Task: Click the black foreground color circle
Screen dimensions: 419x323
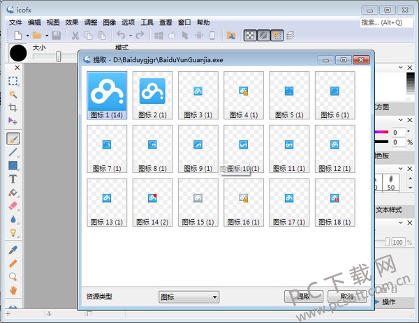Action: click(x=18, y=53)
